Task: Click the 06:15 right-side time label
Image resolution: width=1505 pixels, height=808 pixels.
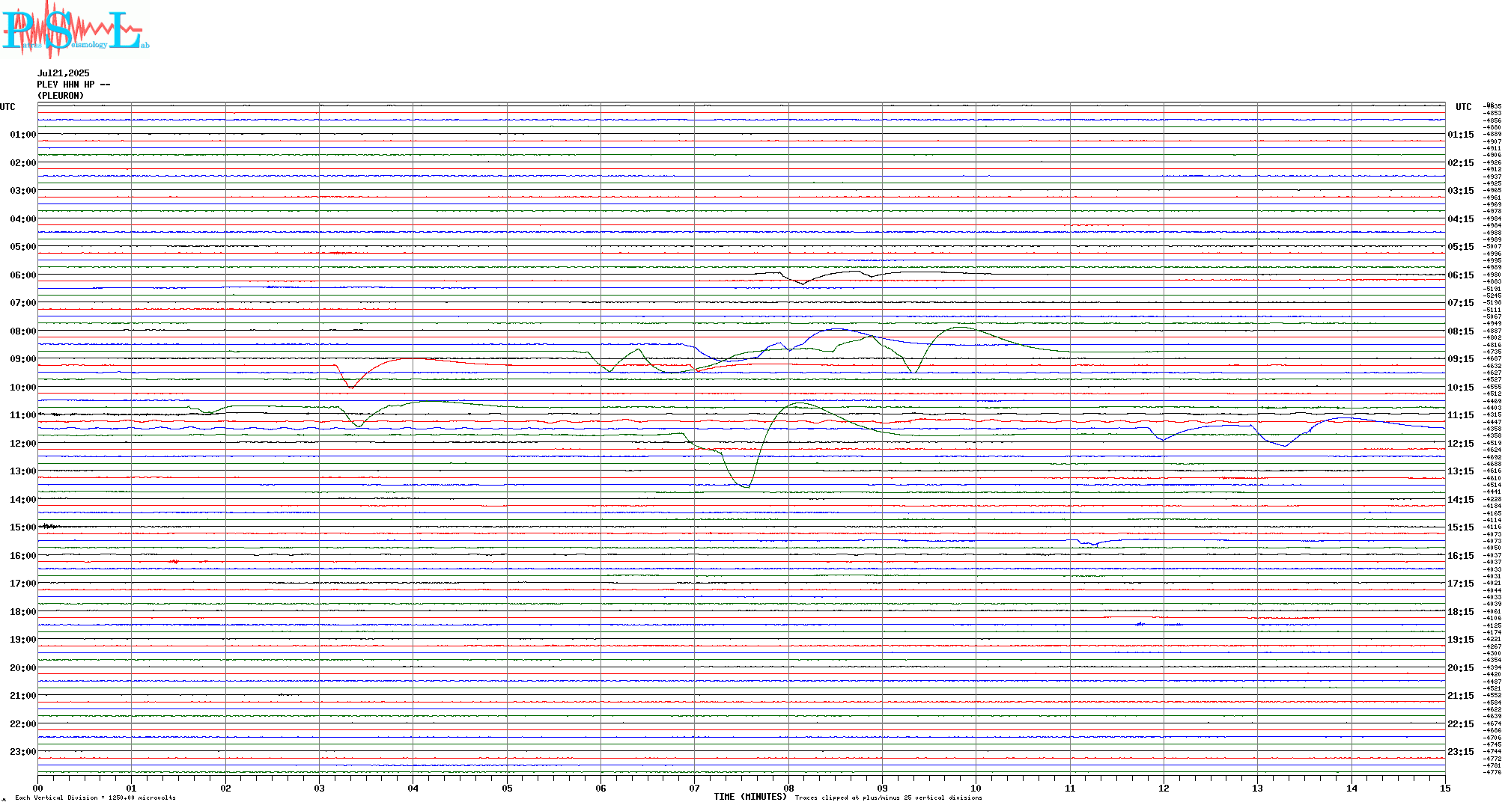Action: 1461,275
